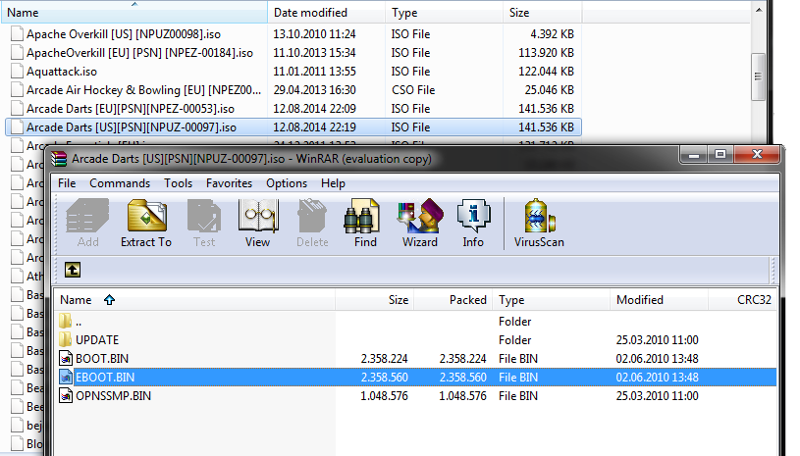Image resolution: width=800 pixels, height=456 pixels.
Task: Open the Commands menu
Action: tap(120, 183)
